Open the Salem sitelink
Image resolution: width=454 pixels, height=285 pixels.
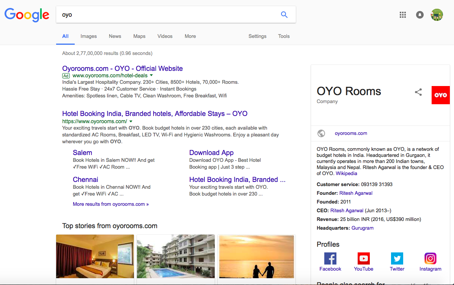(82, 153)
